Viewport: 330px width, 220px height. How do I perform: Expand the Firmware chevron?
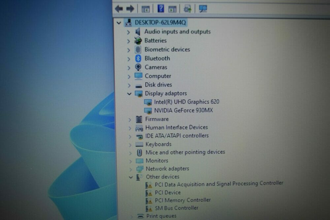tap(130, 120)
